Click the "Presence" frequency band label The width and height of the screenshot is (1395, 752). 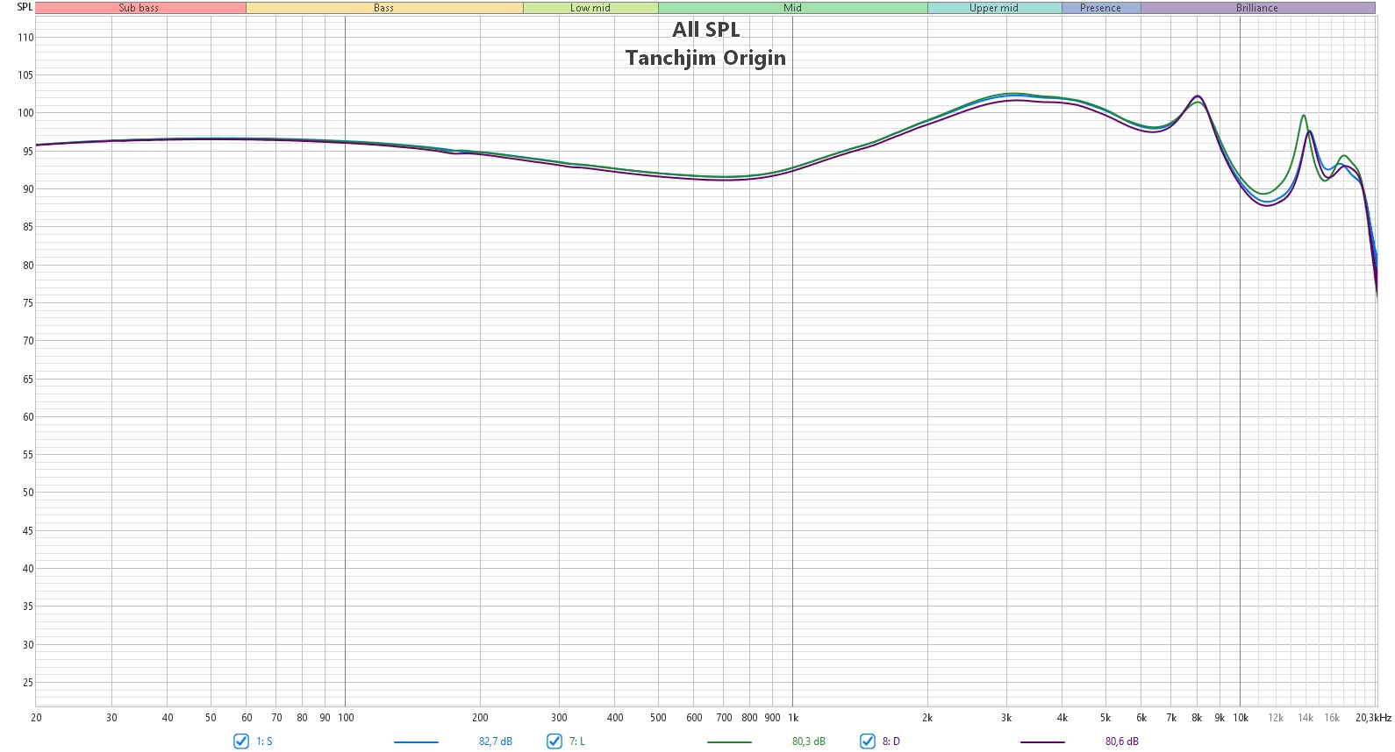point(1101,8)
